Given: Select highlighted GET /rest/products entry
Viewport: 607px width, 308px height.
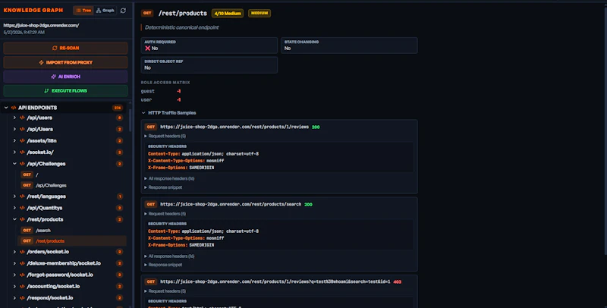Looking at the screenshot, I should (73, 240).
